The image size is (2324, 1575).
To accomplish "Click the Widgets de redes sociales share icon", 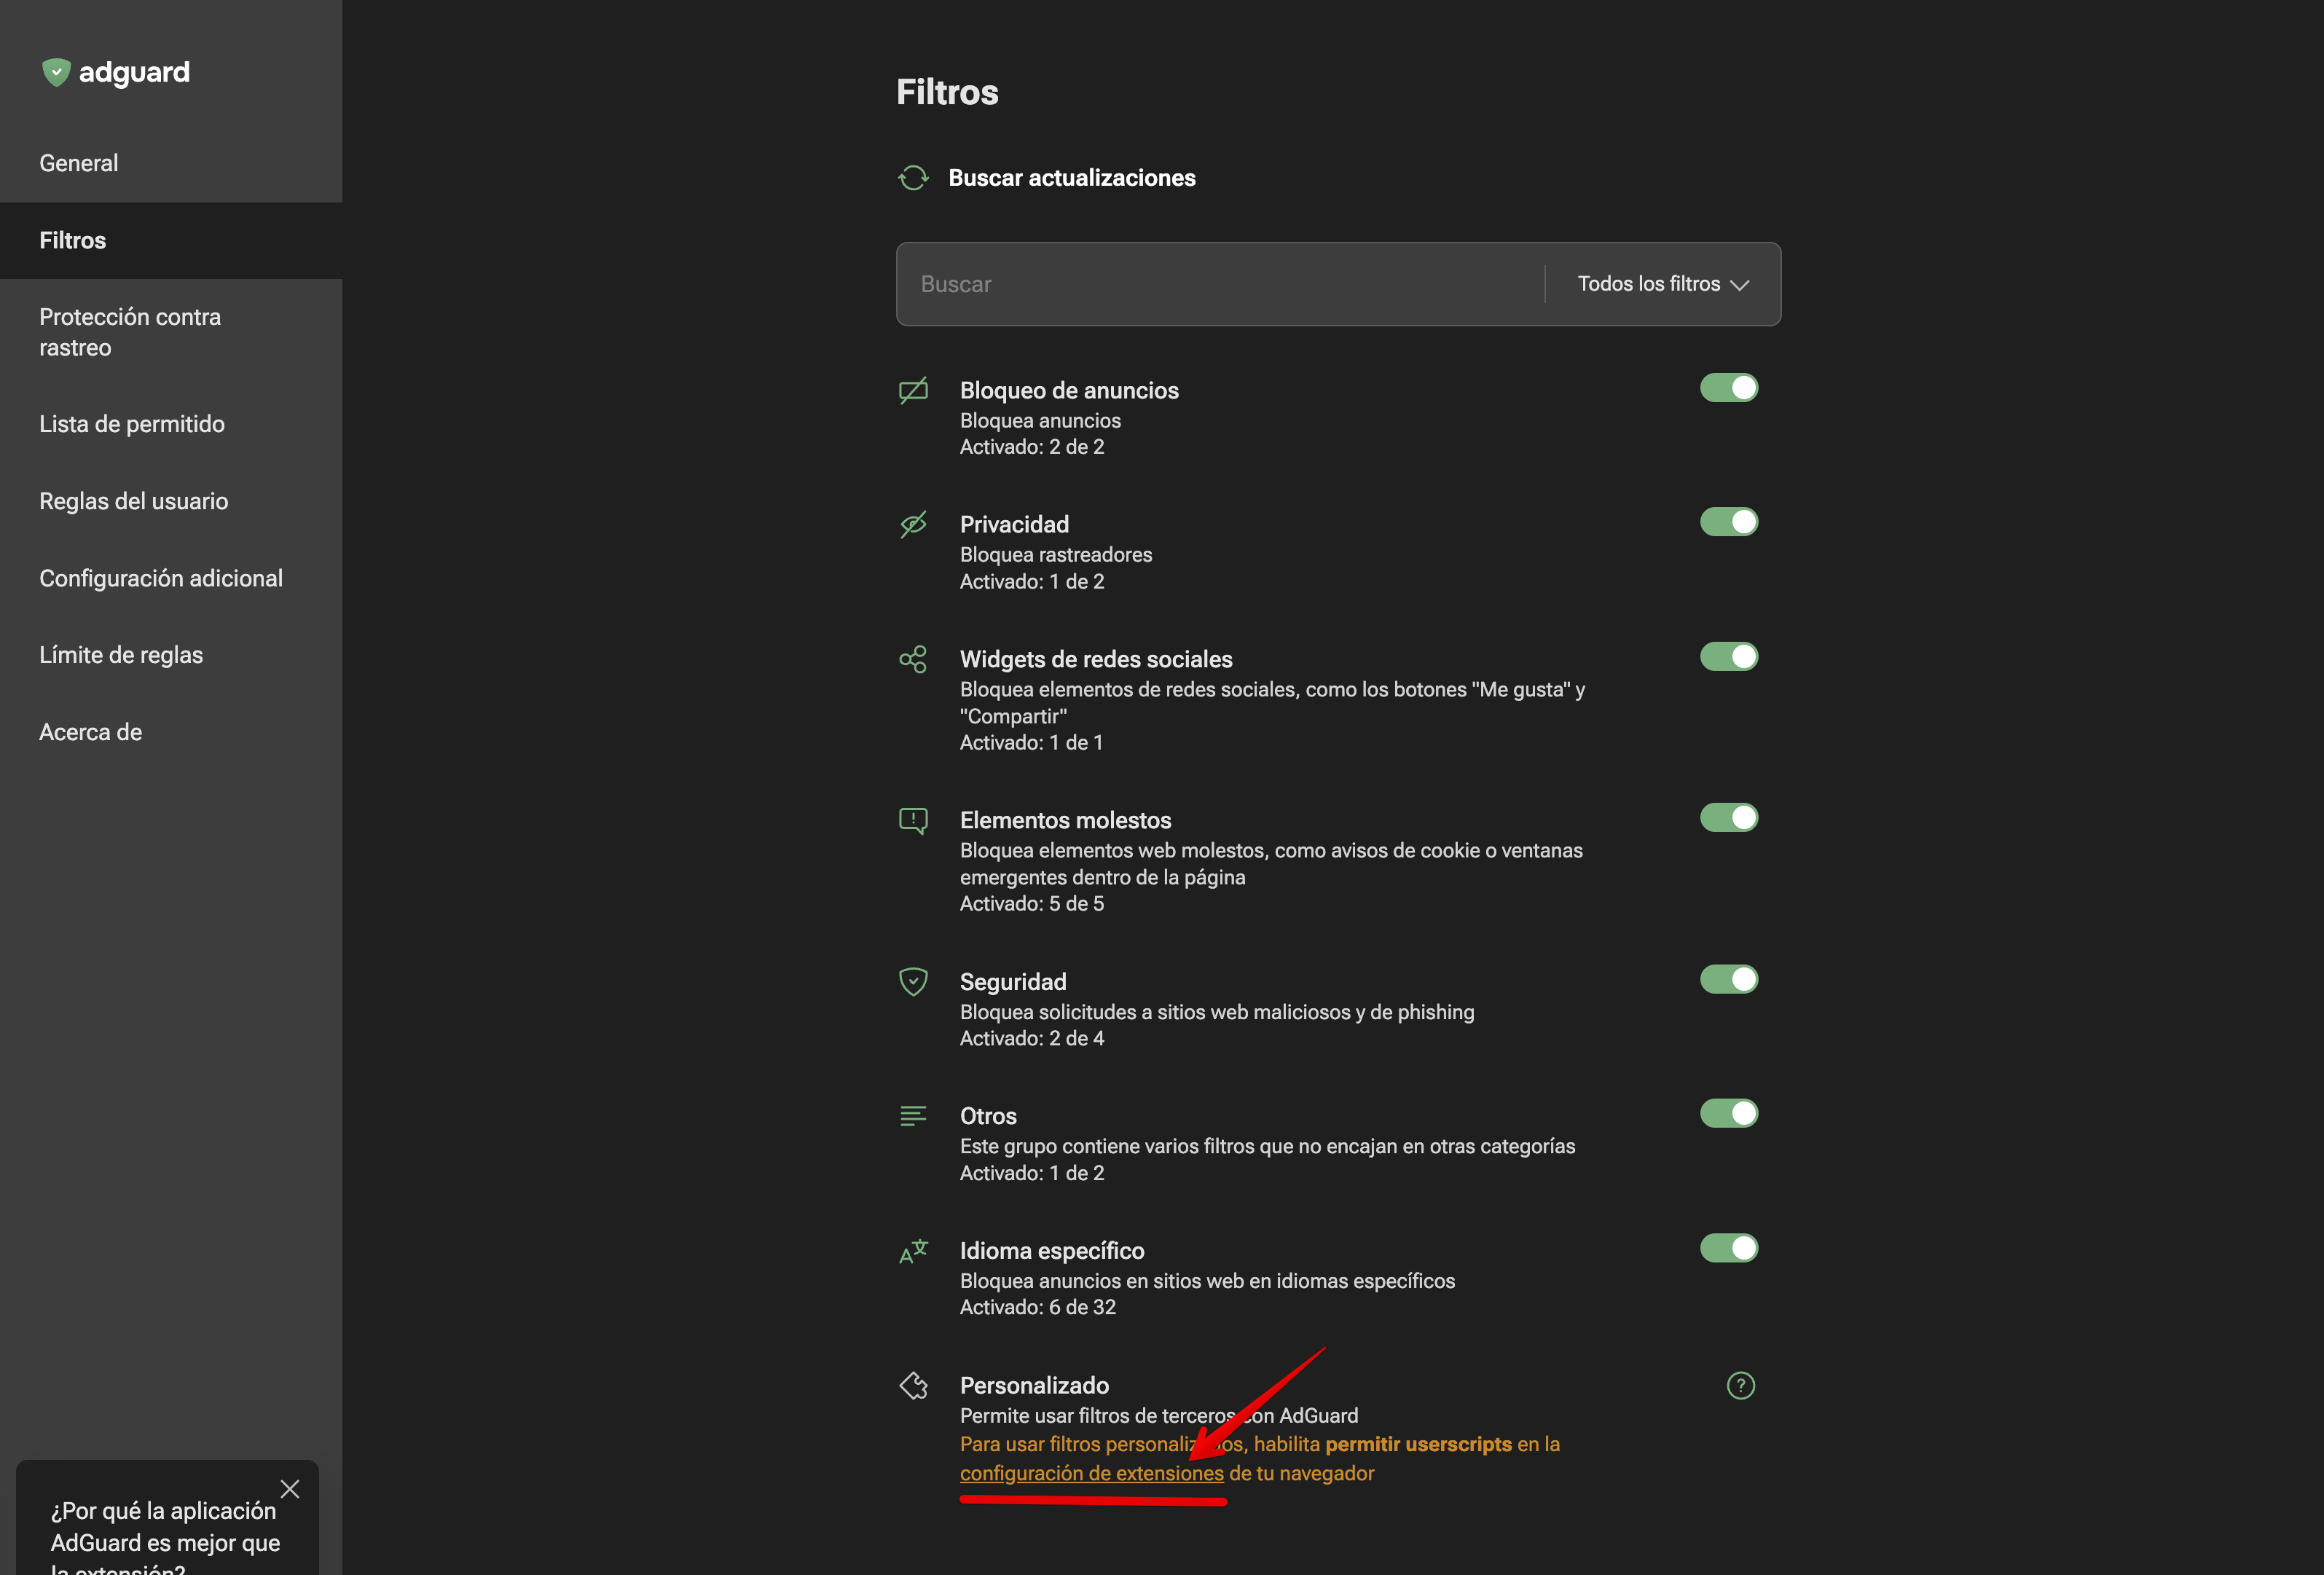I will tap(913, 659).
